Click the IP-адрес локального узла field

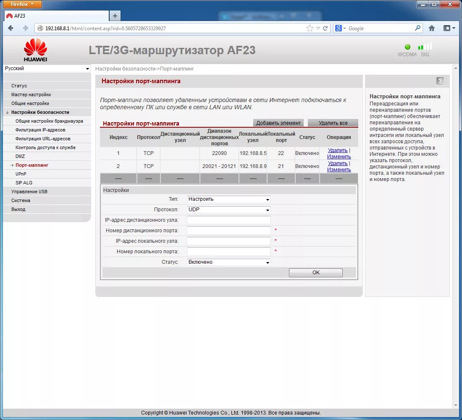[x=228, y=241]
